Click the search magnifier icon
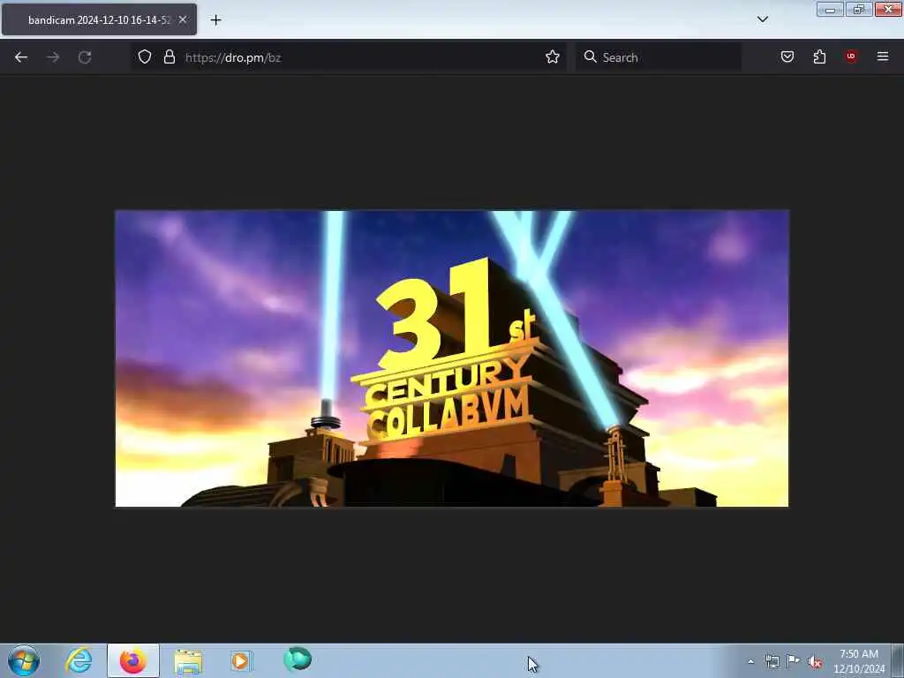This screenshot has width=904, height=678. coord(590,56)
